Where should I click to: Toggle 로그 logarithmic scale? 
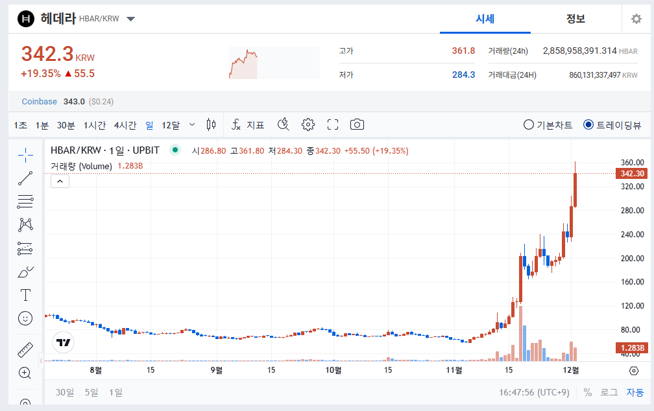[x=609, y=392]
